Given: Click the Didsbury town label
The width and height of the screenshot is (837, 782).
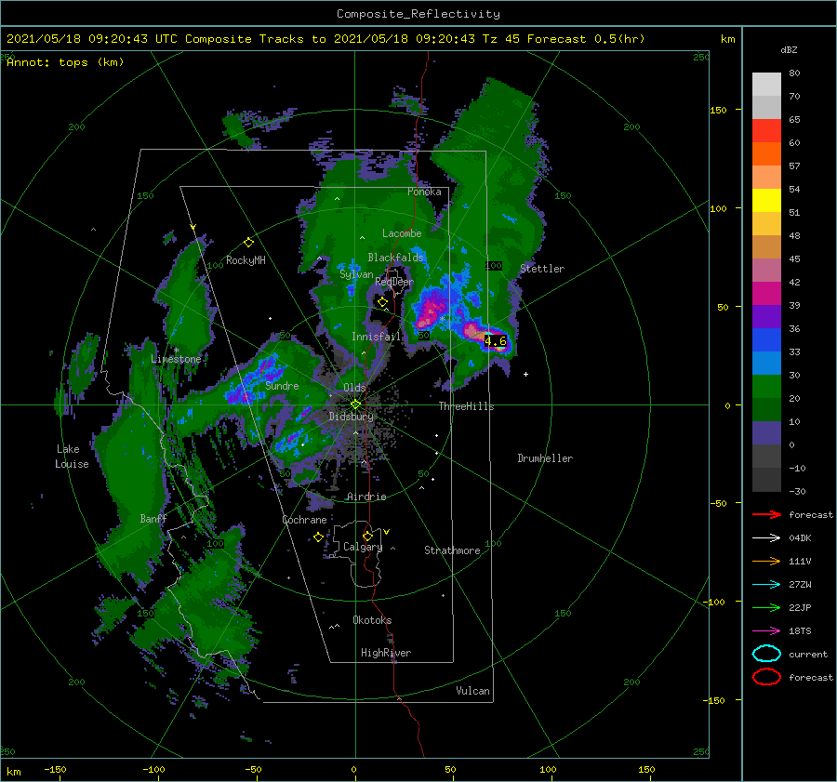Looking at the screenshot, I should (x=352, y=417).
